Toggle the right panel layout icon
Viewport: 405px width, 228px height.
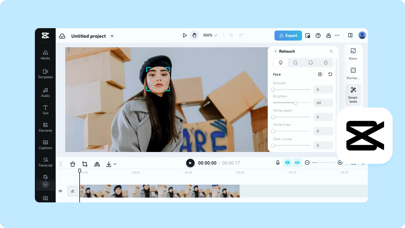coord(350,35)
